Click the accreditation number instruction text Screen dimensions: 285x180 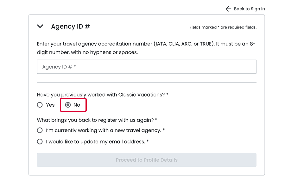pos(146,48)
